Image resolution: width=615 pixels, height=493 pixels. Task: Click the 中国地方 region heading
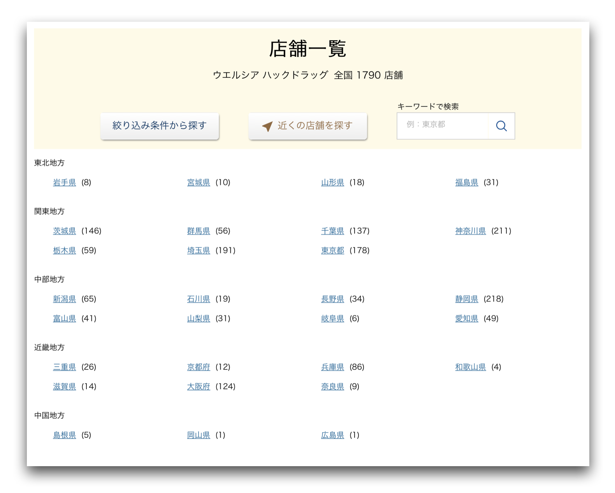pos(49,416)
